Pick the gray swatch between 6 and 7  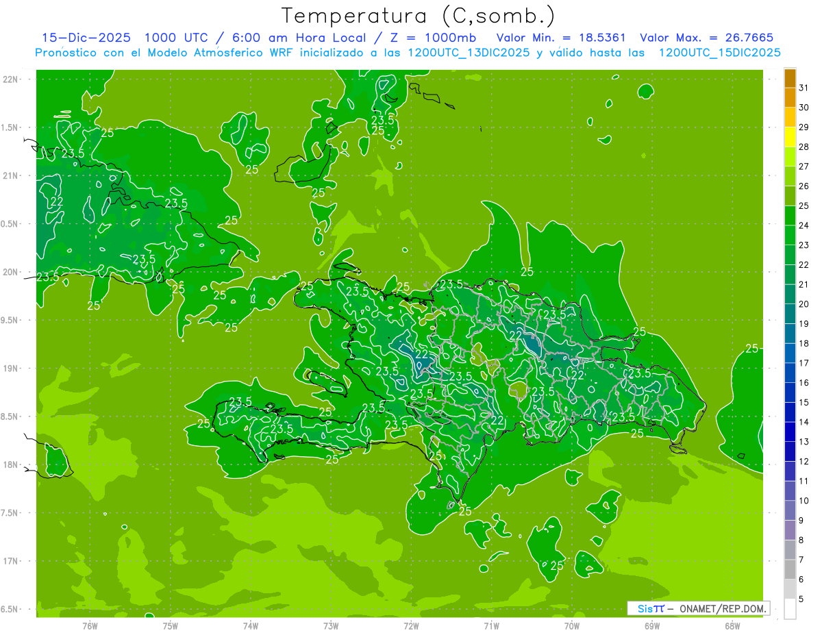[x=790, y=570]
